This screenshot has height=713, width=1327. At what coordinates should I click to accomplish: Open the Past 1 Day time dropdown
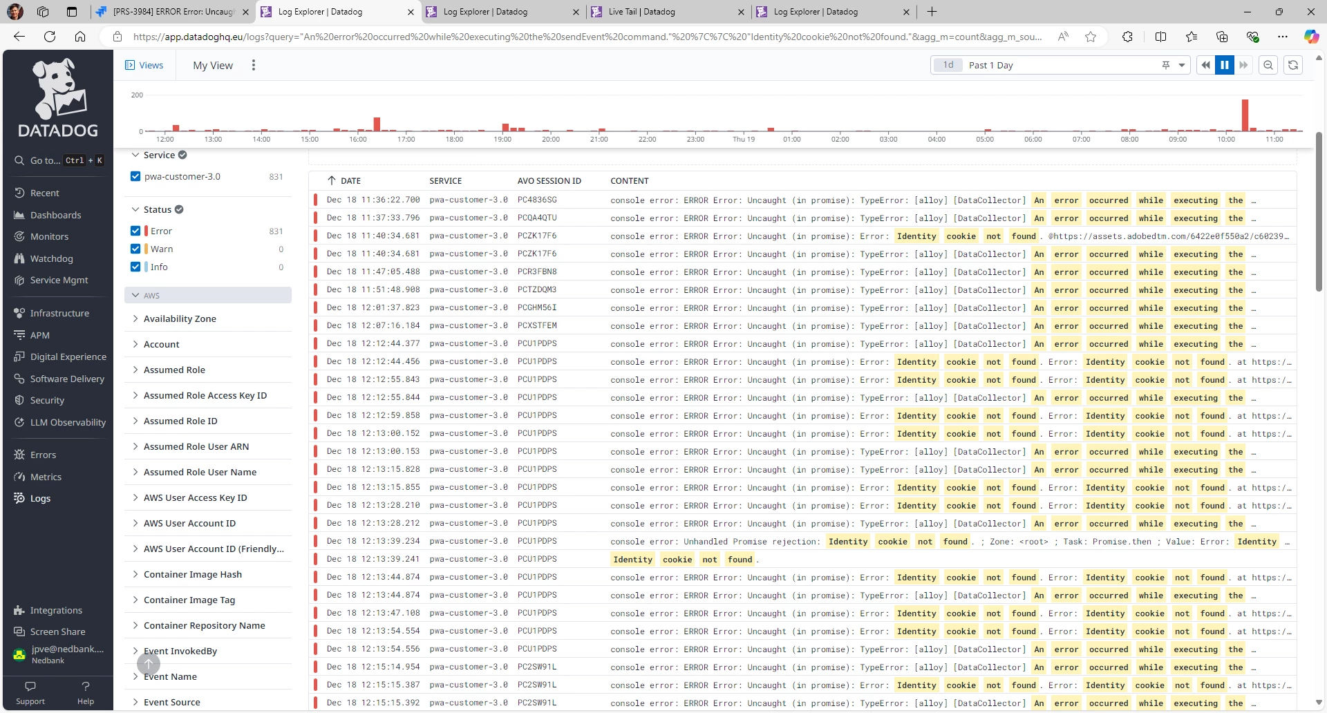(x=1060, y=65)
